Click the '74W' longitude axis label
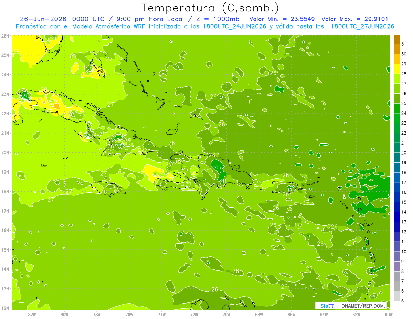The width and height of the screenshot is (413, 319). tap(162, 314)
